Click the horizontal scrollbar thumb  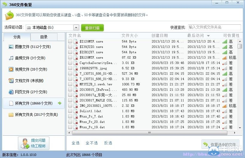tap(150, 133)
